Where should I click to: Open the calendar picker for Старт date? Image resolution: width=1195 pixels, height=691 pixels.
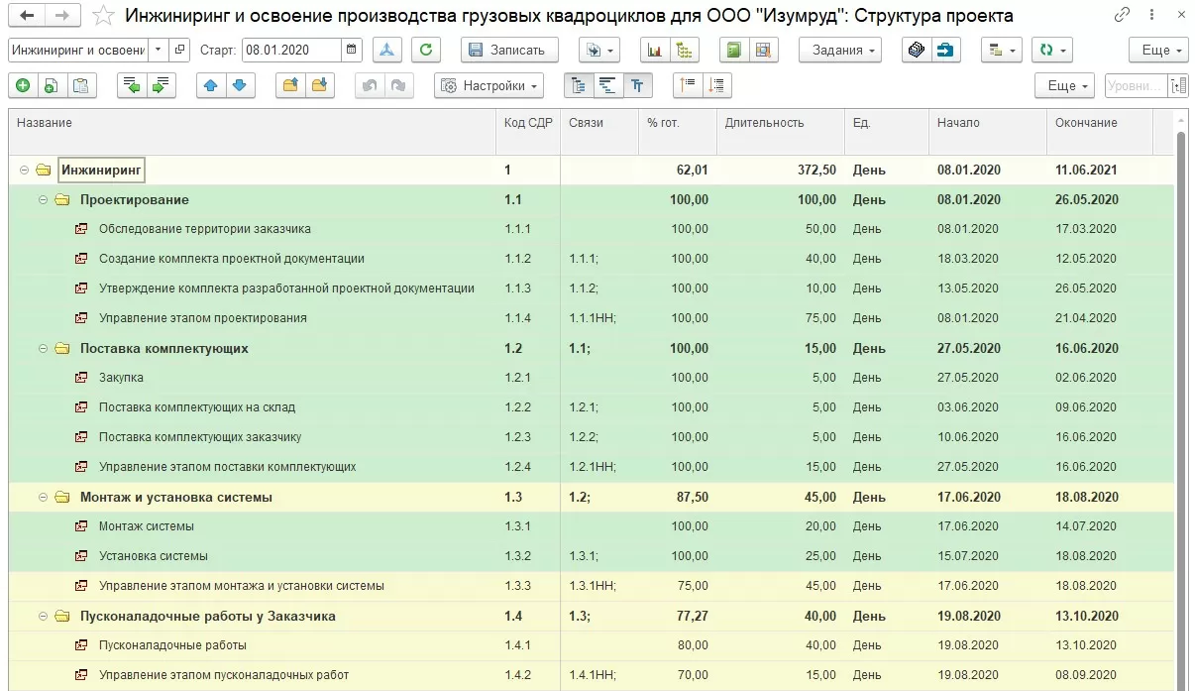pos(353,51)
